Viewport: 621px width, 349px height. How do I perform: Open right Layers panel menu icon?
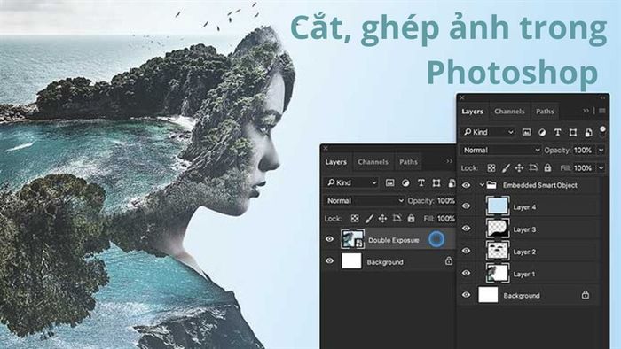tap(602, 111)
